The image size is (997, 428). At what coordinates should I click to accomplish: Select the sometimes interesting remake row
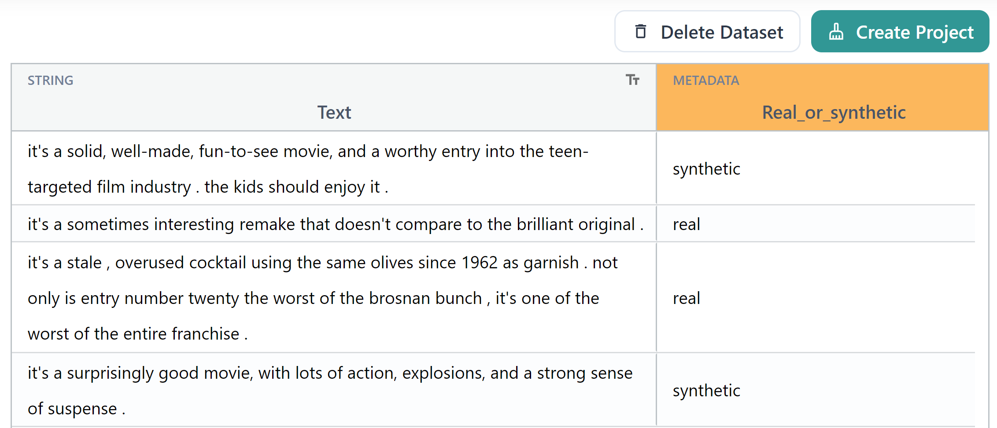(336, 224)
